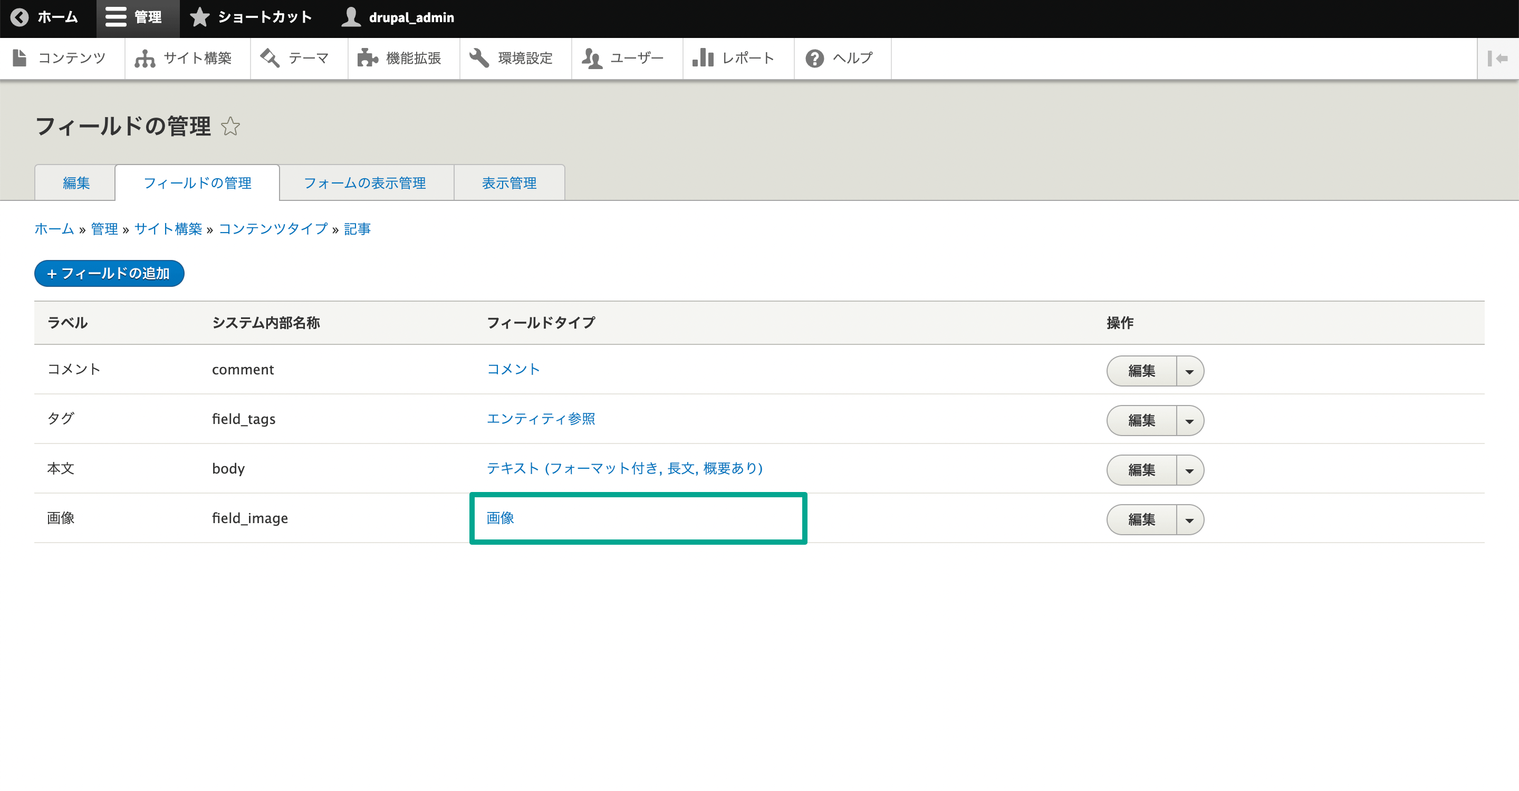This screenshot has width=1519, height=791.
Task: Edit the field_image row
Action: [x=1141, y=519]
